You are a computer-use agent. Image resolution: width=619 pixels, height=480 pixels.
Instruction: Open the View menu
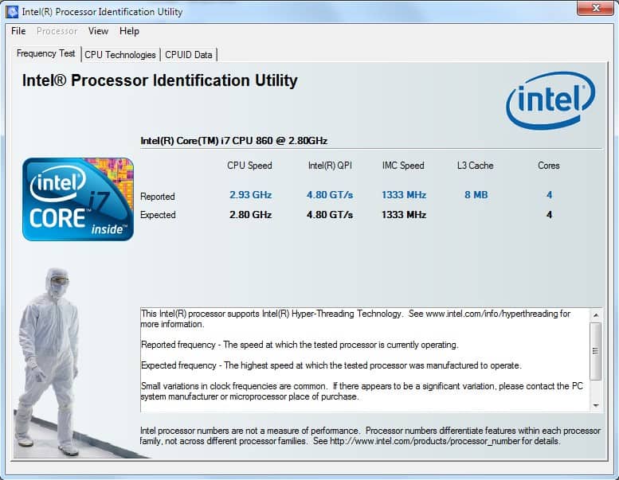click(x=98, y=31)
